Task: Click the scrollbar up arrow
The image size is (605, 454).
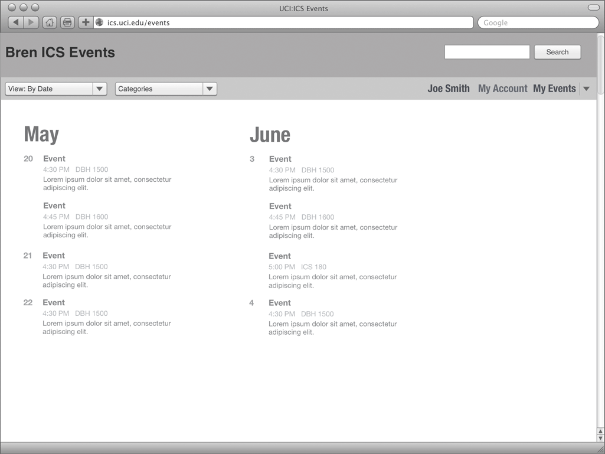Action: click(601, 432)
